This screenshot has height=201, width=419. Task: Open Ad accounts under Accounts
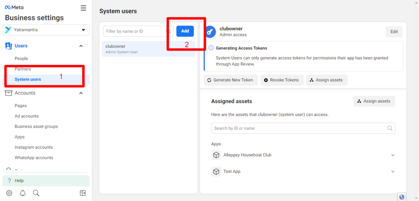click(27, 116)
